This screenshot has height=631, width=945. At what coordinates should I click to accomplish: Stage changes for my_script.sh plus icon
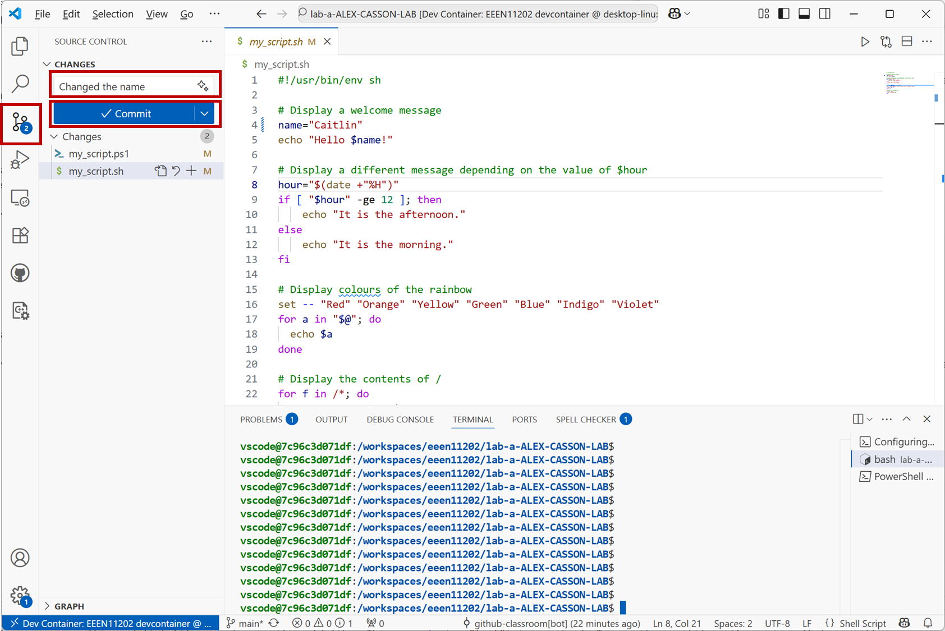[x=191, y=171]
